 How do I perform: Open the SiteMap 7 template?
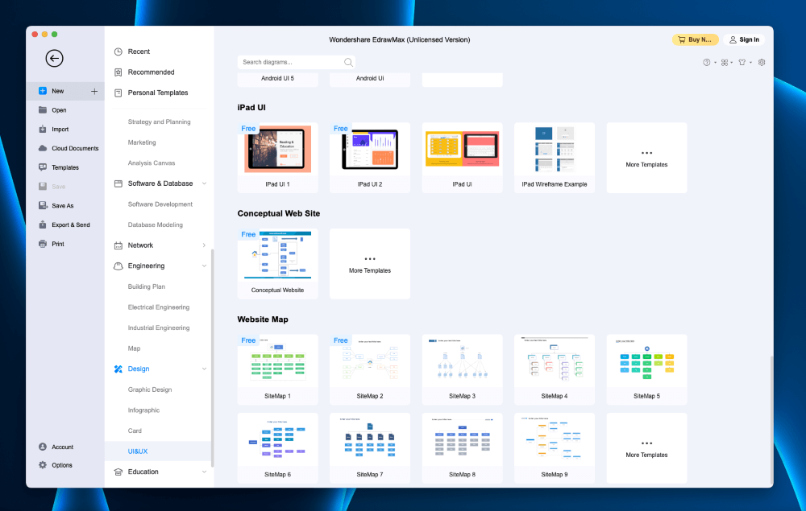[x=370, y=448]
